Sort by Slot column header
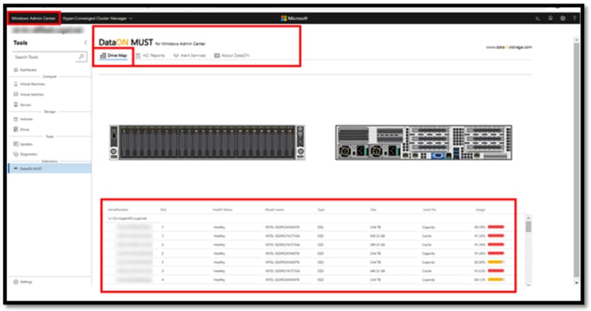The height and width of the screenshot is (311, 591). point(163,210)
